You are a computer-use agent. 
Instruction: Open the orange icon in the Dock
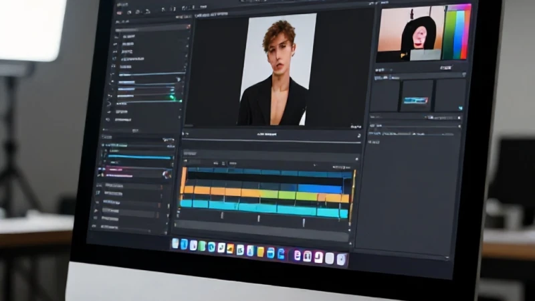tap(230, 249)
